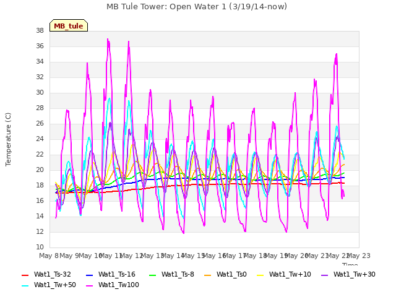The width and height of the screenshot is (396, 297).
Task: Select the Wat1_Tw+50 legend entry
Action: 49,285
